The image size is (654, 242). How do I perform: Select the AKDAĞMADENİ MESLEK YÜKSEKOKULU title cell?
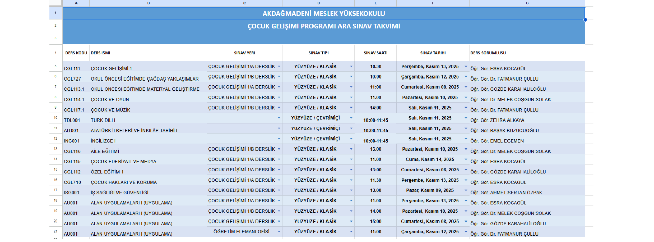coord(323,13)
